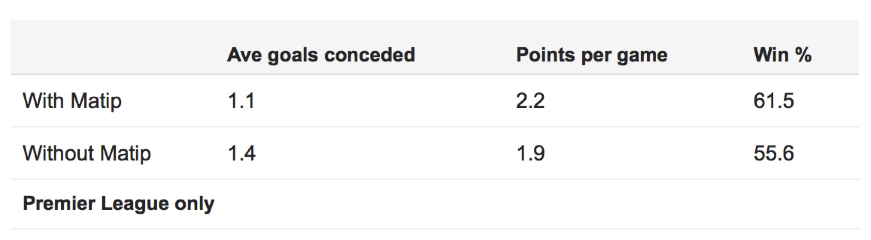Click empty footer cell under Ave goals conceded
The width and height of the screenshot is (871, 240).
click(x=321, y=204)
